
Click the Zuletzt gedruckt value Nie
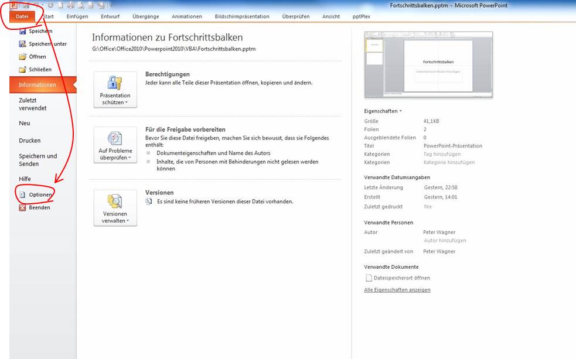(428, 207)
